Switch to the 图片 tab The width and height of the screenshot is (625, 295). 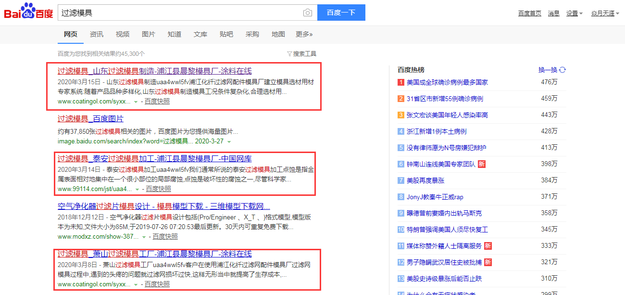pos(149,34)
